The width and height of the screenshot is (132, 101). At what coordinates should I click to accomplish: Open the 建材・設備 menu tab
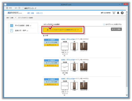click(31, 13)
